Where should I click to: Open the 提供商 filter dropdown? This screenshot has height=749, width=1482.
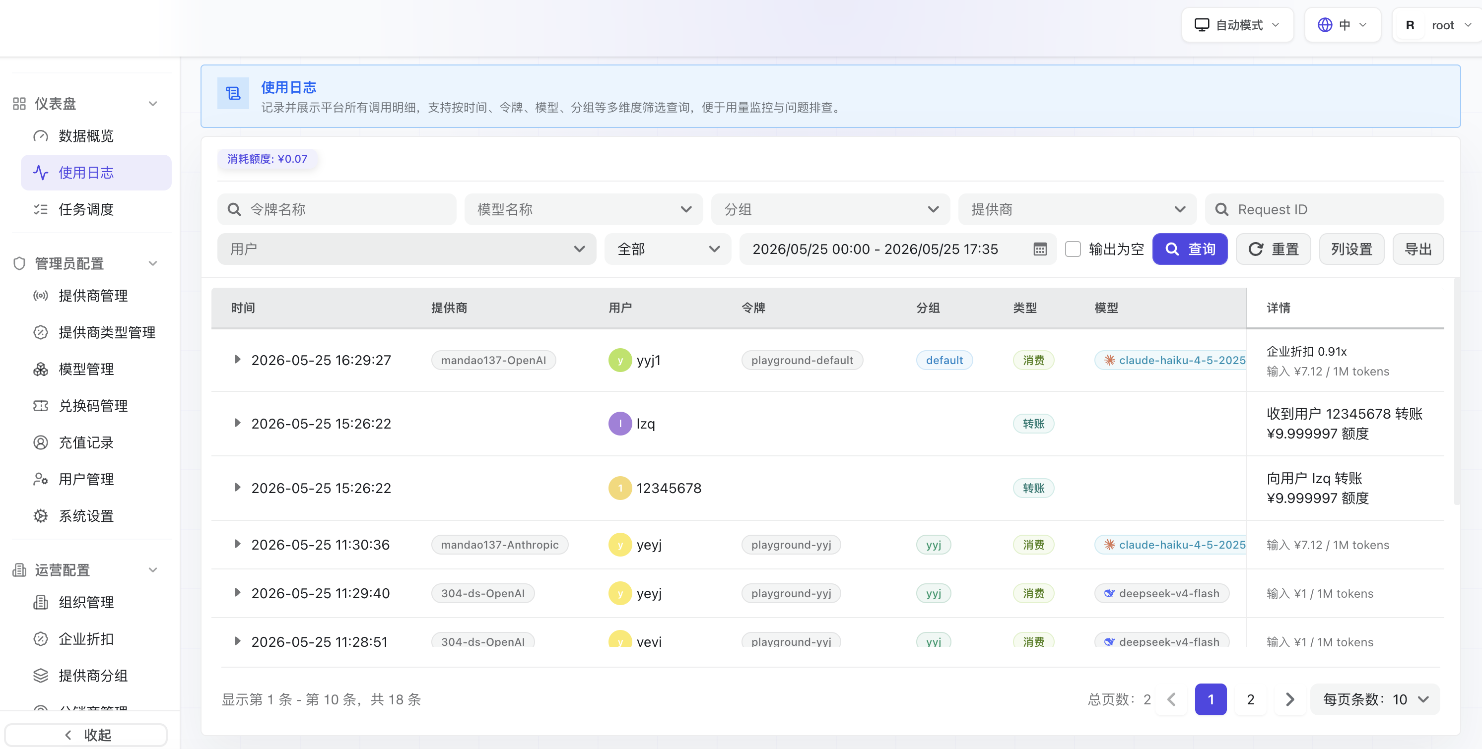tap(1077, 209)
